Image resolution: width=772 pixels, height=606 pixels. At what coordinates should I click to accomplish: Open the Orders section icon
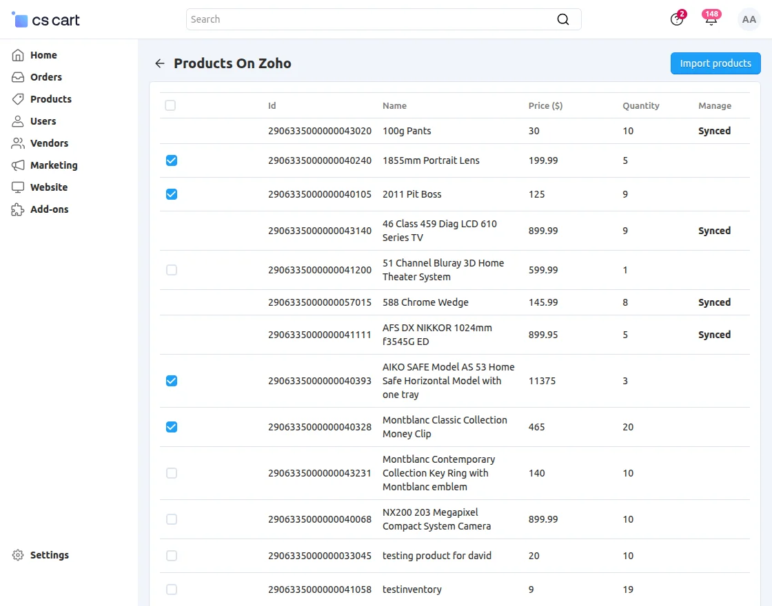[17, 77]
